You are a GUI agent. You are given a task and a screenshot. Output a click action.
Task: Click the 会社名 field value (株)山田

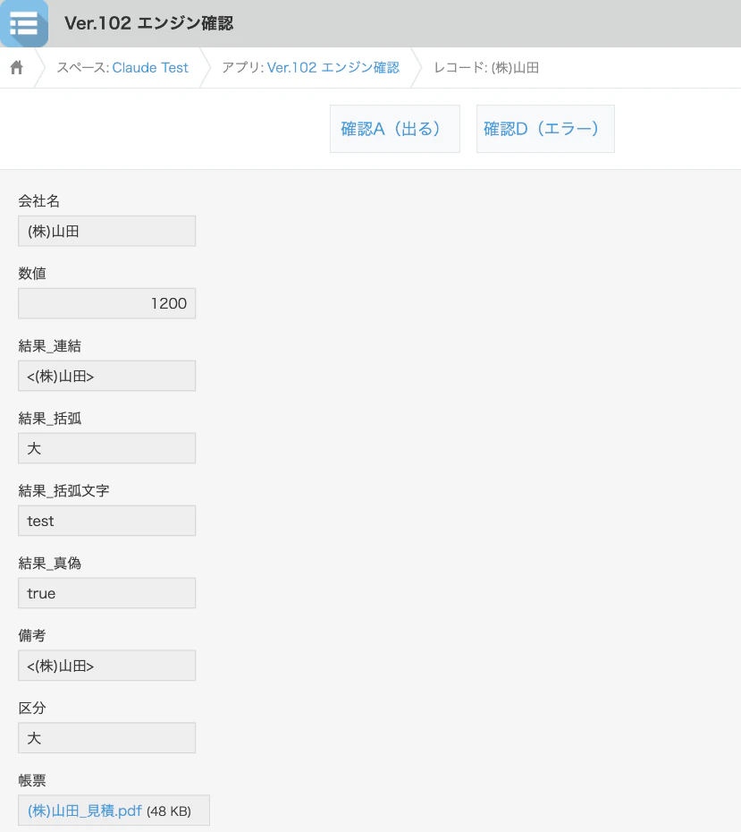pyautogui.click(x=106, y=231)
